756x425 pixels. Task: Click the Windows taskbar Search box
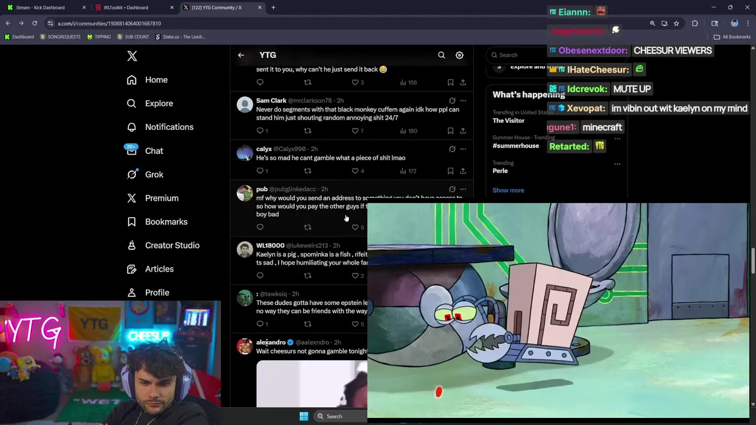point(340,416)
